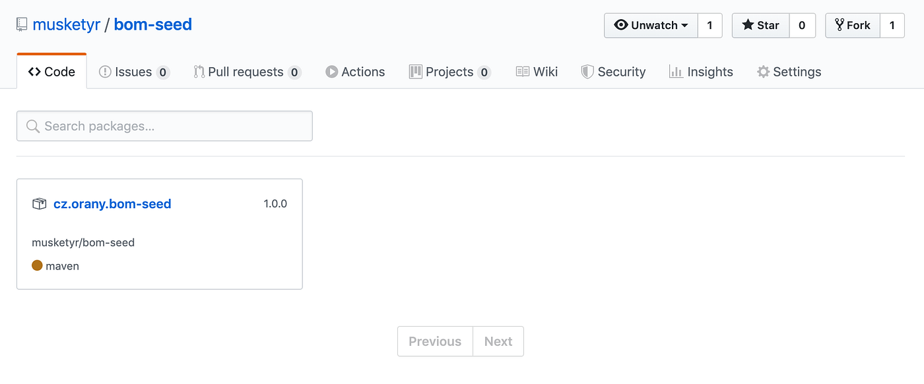This screenshot has height=384, width=924.
Task: Click the eye icon to change watch status
Action: click(x=620, y=25)
